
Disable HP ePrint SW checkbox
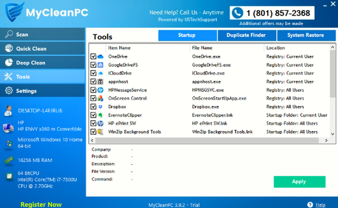point(93,123)
